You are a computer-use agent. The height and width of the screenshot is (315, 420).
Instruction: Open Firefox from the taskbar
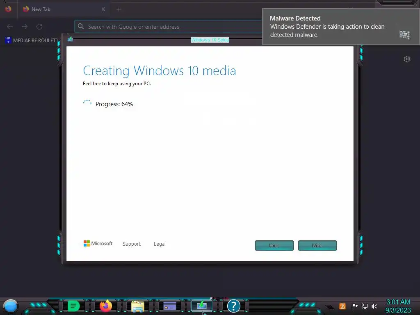[x=106, y=306]
